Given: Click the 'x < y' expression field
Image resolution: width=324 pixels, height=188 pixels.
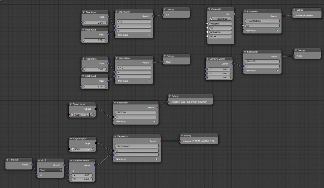Looking at the screenshot, I should 134,67.
